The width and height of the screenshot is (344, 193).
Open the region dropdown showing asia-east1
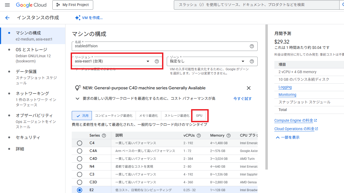[117, 61]
